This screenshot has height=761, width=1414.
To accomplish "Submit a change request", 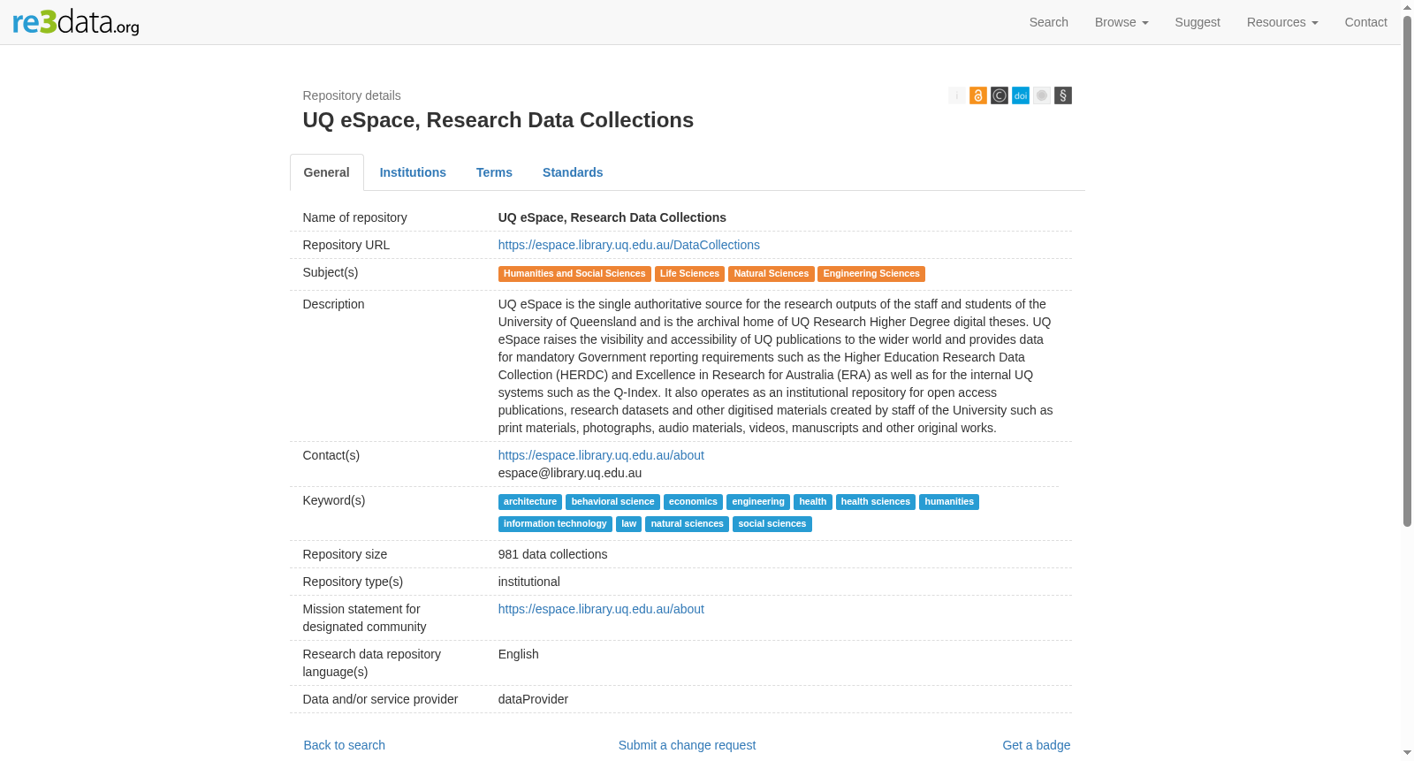I will (687, 745).
